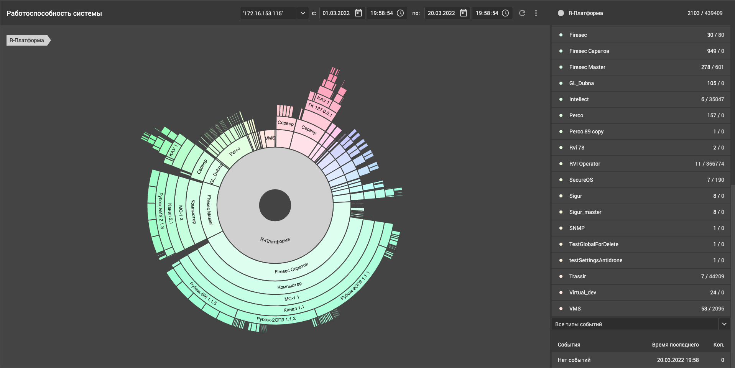The width and height of the screenshot is (735, 368).
Task: Select the Sigur list row
Action: click(641, 196)
